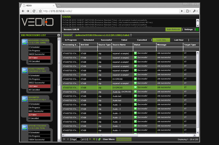Select the INSIO-83280 XTAccess processor icon
The height and width of the screenshot is (145, 219).
[25, 42]
